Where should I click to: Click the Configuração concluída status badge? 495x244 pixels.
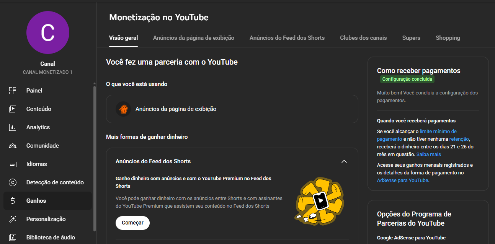tap(407, 79)
